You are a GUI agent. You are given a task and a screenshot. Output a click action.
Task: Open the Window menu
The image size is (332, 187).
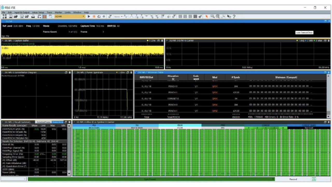(x=77, y=12)
